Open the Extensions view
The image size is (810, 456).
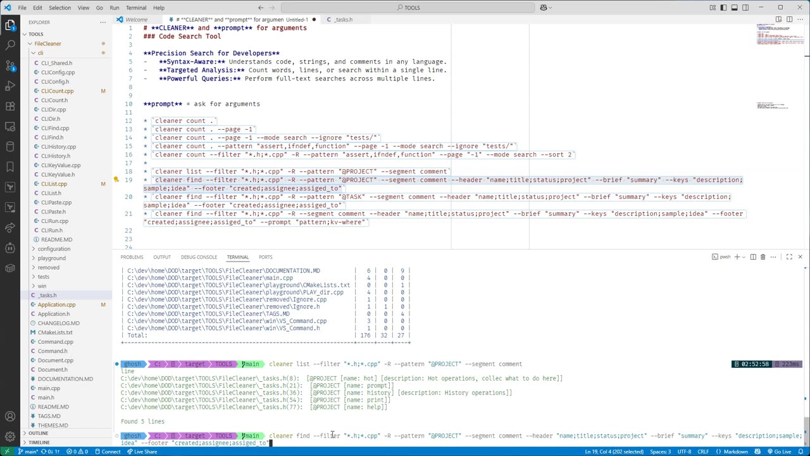[x=10, y=106]
